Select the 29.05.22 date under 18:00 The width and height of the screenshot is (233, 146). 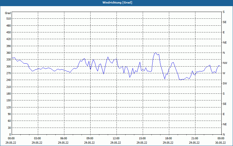168,143
